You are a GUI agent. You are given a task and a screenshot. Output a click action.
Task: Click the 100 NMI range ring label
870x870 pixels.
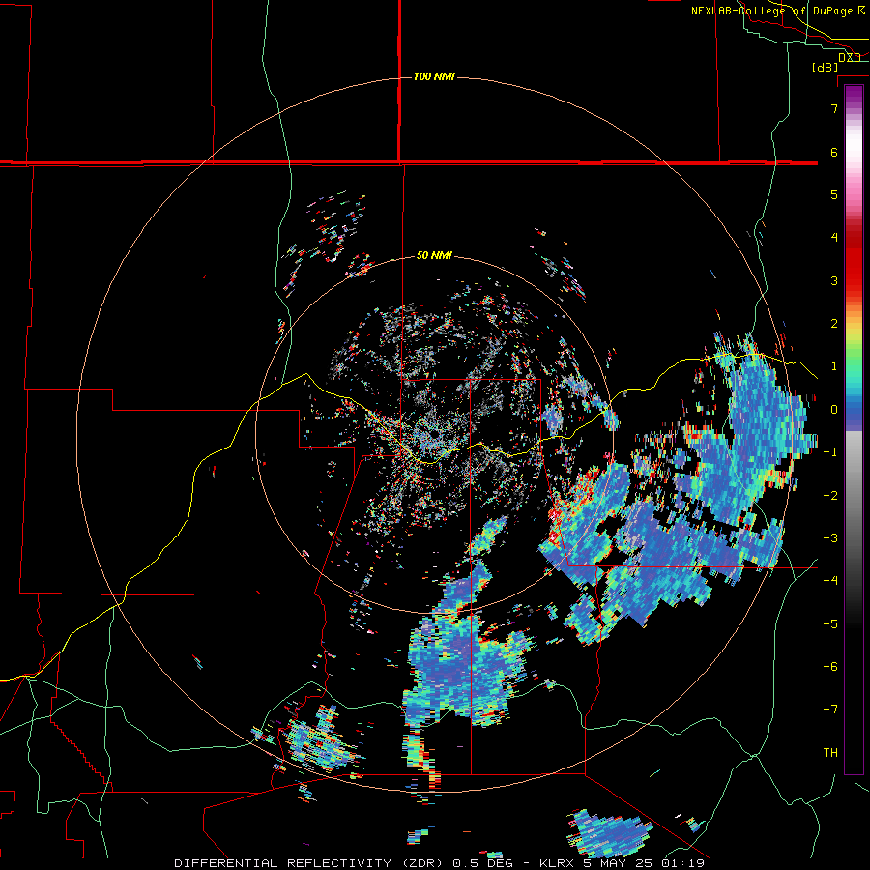tap(434, 76)
